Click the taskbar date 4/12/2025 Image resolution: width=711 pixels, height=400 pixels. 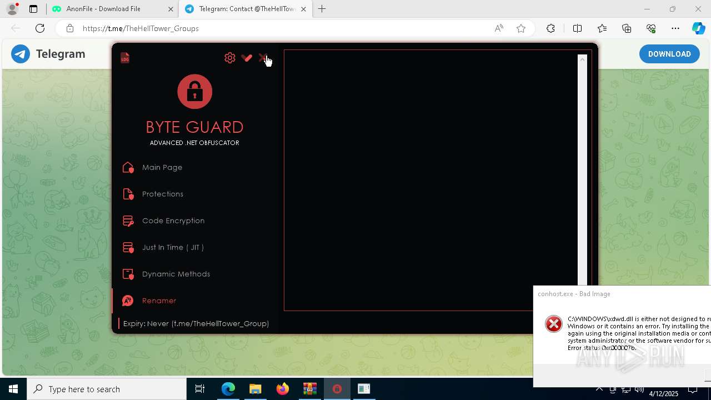[664, 393]
